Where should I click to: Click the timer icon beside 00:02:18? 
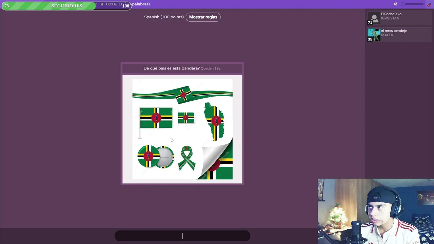102,4
